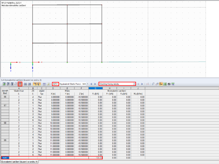Click the 'Ekvivalentní zatížení' group heading

tap(117, 91)
